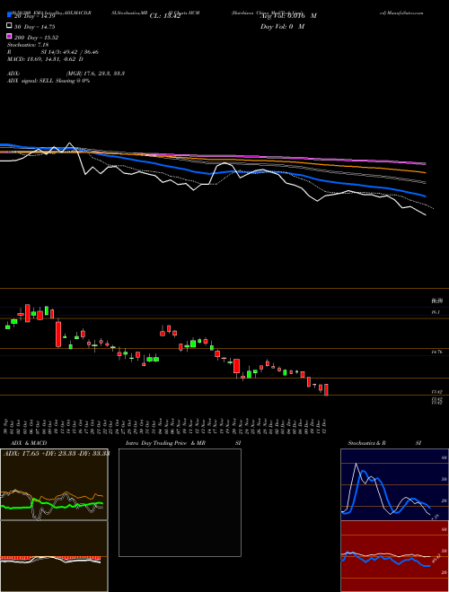Click the 'CL: 13.42' closing price label
This screenshot has height=592, width=449.
(x=165, y=16)
